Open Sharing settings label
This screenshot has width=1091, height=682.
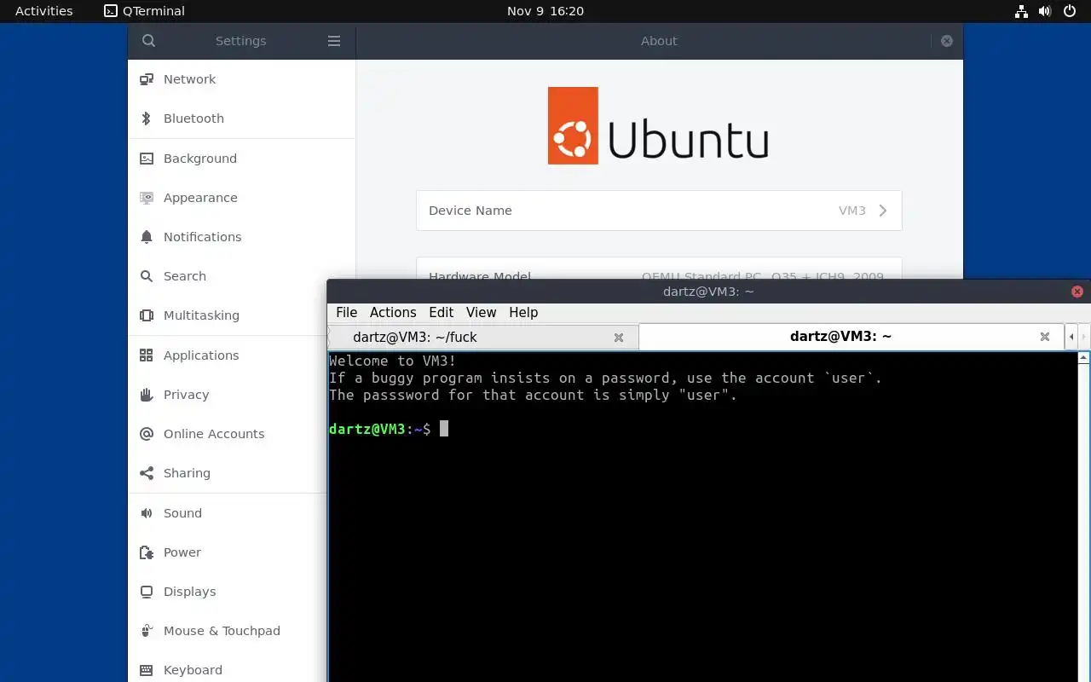[187, 473]
